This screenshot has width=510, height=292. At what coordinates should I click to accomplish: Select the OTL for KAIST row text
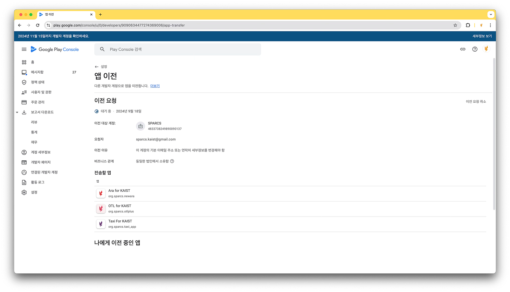[120, 206]
